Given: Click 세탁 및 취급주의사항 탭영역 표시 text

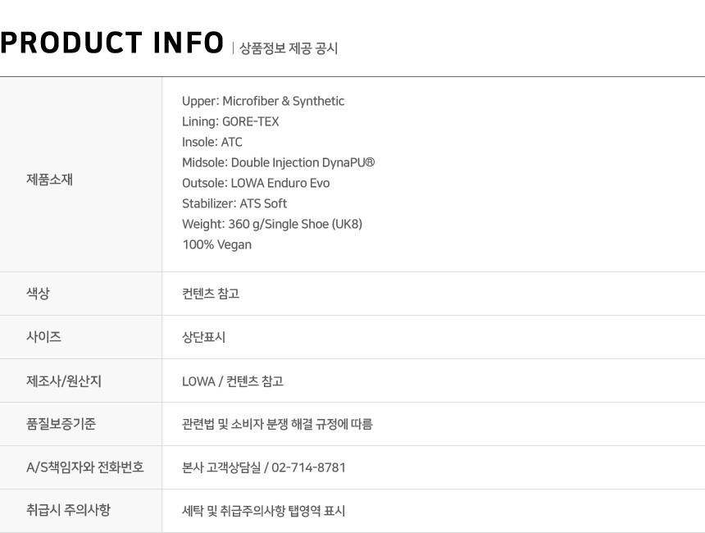Looking at the screenshot, I should coord(263,511).
